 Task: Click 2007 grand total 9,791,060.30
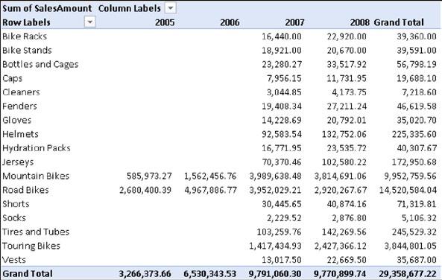[x=275, y=274]
